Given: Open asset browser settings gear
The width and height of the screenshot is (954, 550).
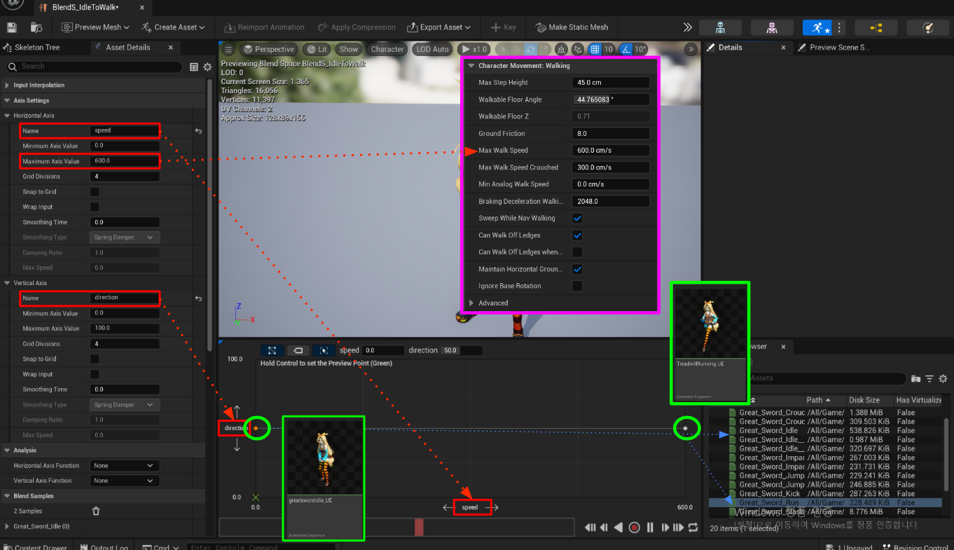Looking at the screenshot, I should [943, 378].
